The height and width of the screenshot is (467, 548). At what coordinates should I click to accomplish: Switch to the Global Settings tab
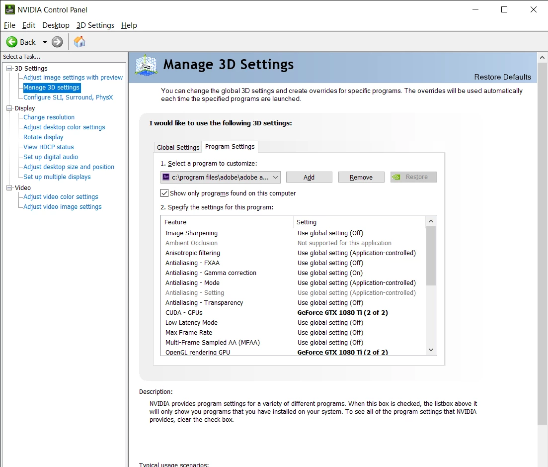pyautogui.click(x=178, y=147)
